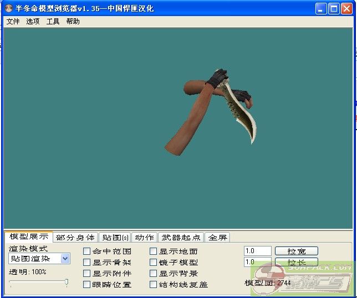357x298 pixels.
Task: Switch to the 全屏 tab
Action: point(218,238)
